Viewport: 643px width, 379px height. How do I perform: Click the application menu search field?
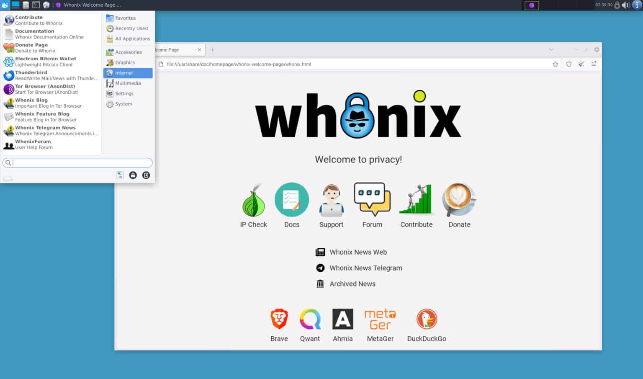[77, 162]
